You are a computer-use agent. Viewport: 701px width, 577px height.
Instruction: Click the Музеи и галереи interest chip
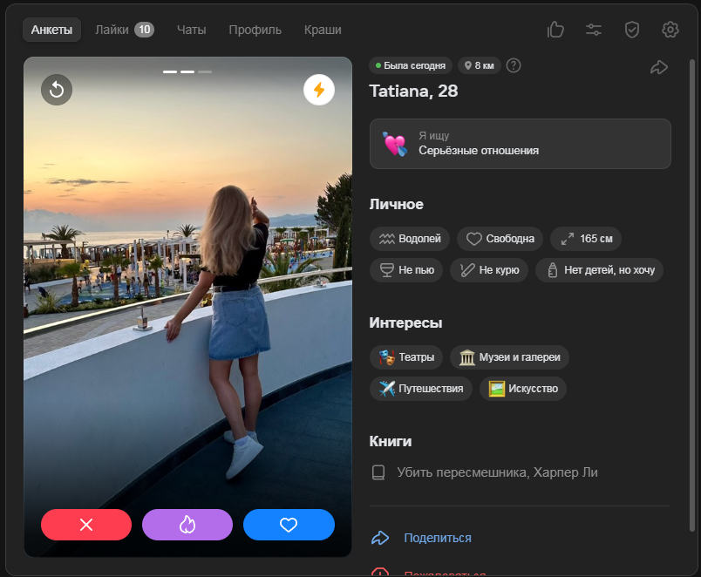509,357
